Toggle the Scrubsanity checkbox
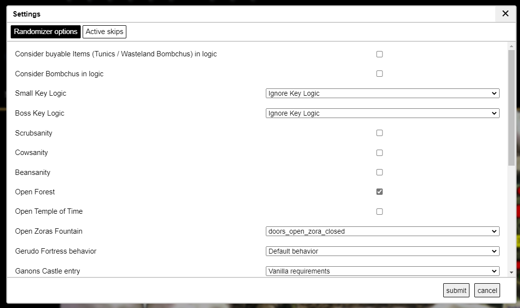The width and height of the screenshot is (520, 308). (380, 133)
